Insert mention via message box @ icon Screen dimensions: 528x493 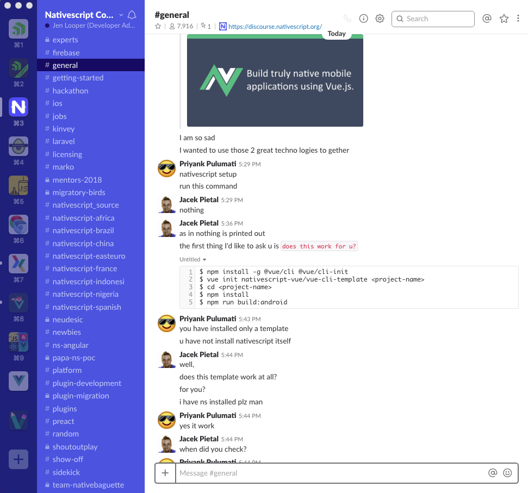point(493,473)
